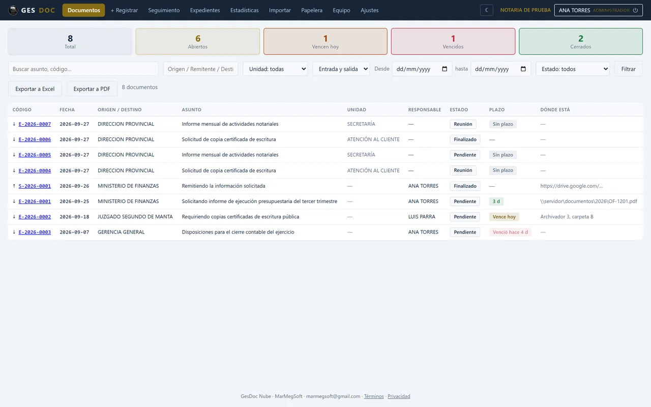The image size is (651, 407).
Task: Open the Privacidad footer link
Action: click(x=399, y=396)
